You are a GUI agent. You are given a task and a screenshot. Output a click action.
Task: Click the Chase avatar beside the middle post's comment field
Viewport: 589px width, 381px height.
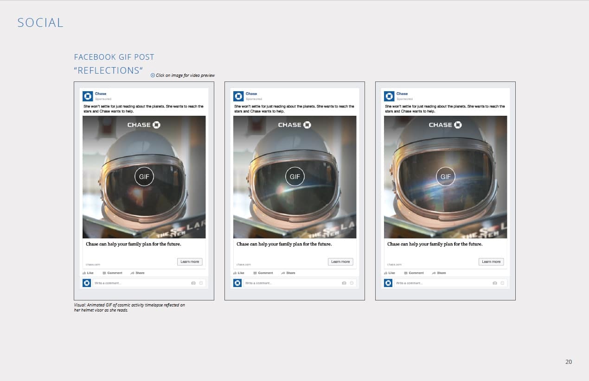tap(237, 283)
